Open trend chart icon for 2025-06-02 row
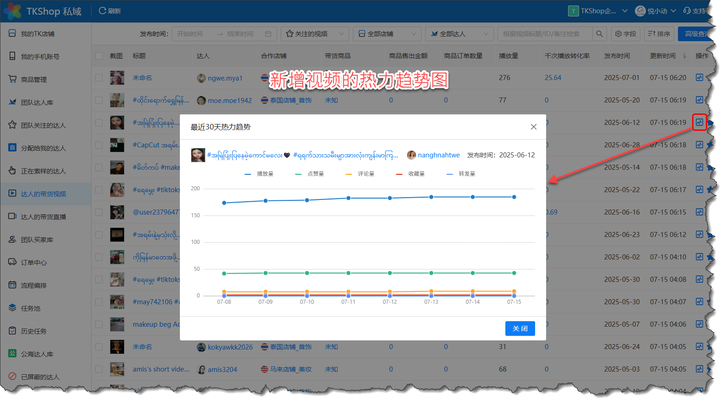Image resolution: width=726 pixels, height=404 pixels. coord(699,257)
